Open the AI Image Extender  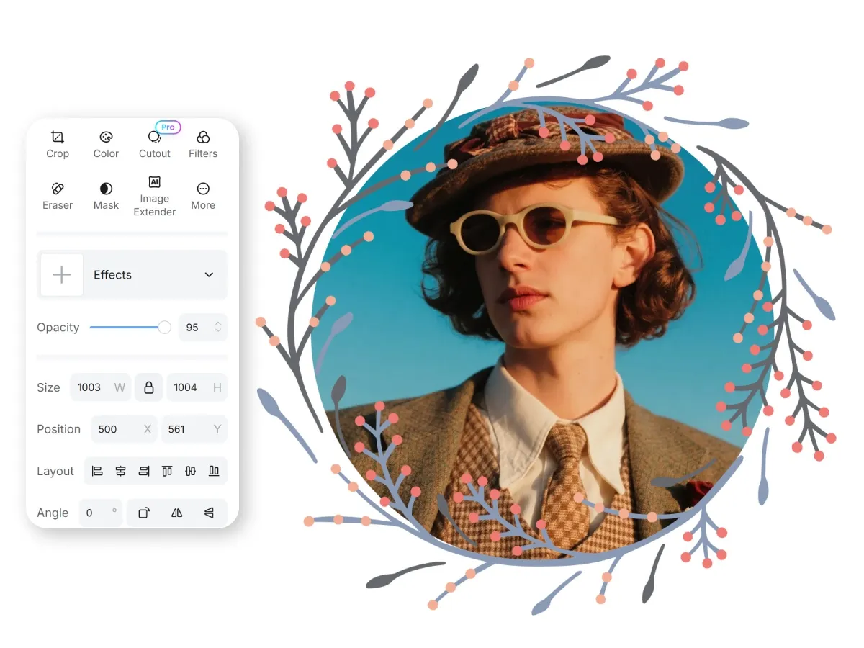pos(155,196)
